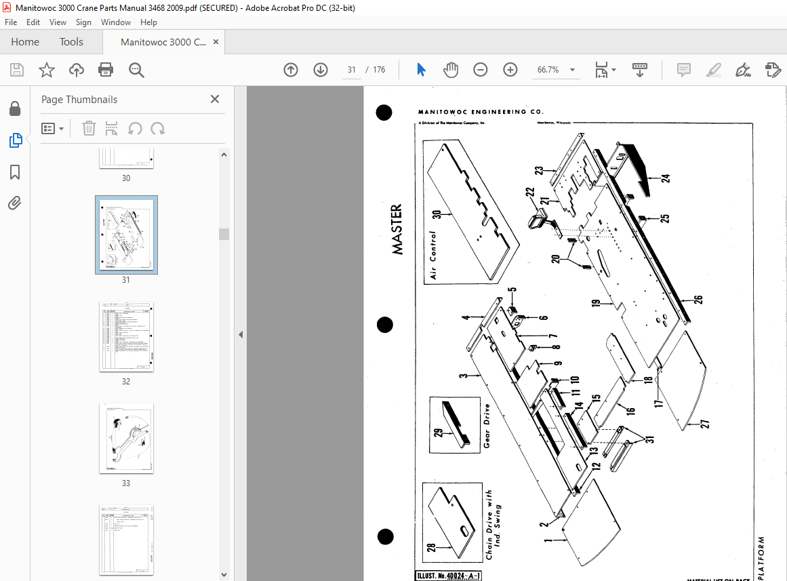Add bookmark star icon in toolbar
Viewport: 787px width, 581px height.
coord(47,70)
